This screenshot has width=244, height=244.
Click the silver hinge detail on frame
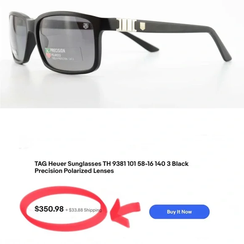click(126, 25)
